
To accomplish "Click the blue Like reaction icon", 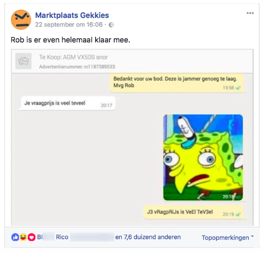I will (15, 237).
